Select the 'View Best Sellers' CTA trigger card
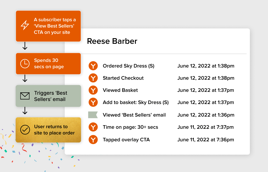Screen dimensions: 268x172 coord(48,26)
